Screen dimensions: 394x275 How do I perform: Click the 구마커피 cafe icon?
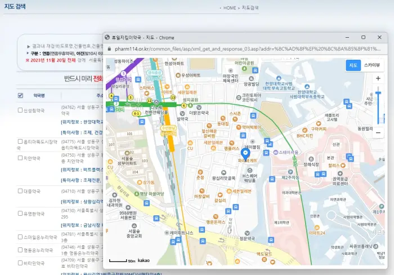(x=319, y=123)
